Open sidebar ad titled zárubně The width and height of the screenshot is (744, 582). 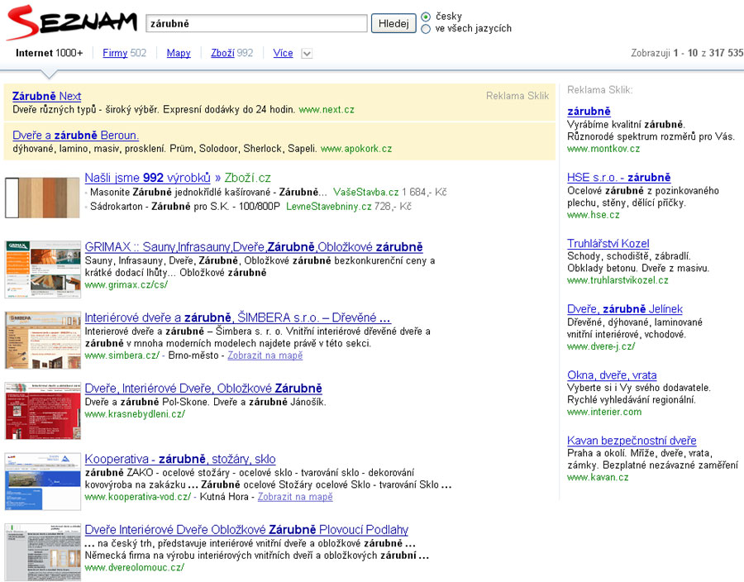tap(589, 112)
